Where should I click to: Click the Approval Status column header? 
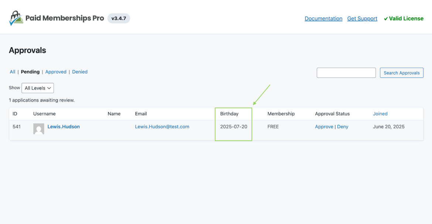pos(332,114)
